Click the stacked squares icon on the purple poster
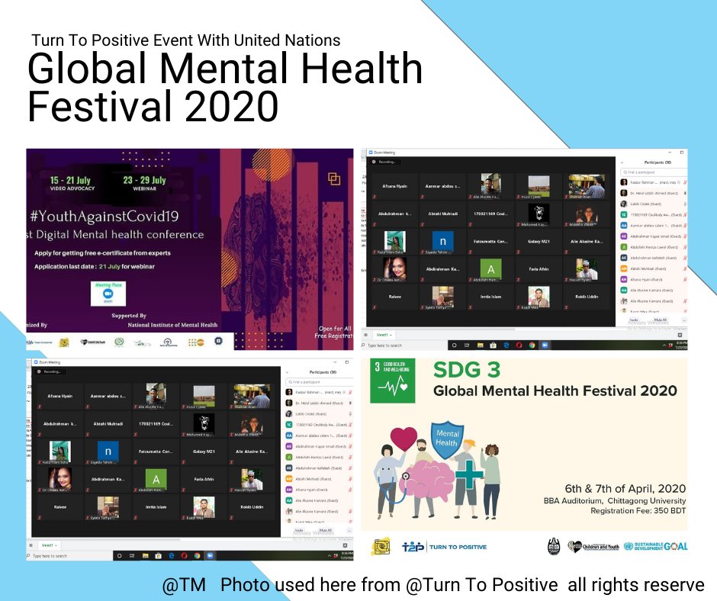 click(334, 178)
